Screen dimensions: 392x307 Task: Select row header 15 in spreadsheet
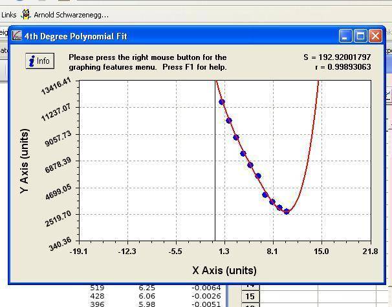(x=250, y=297)
